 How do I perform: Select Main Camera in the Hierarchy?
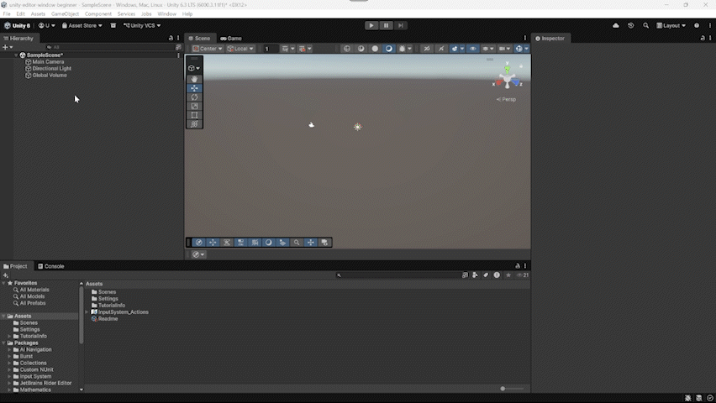point(48,61)
